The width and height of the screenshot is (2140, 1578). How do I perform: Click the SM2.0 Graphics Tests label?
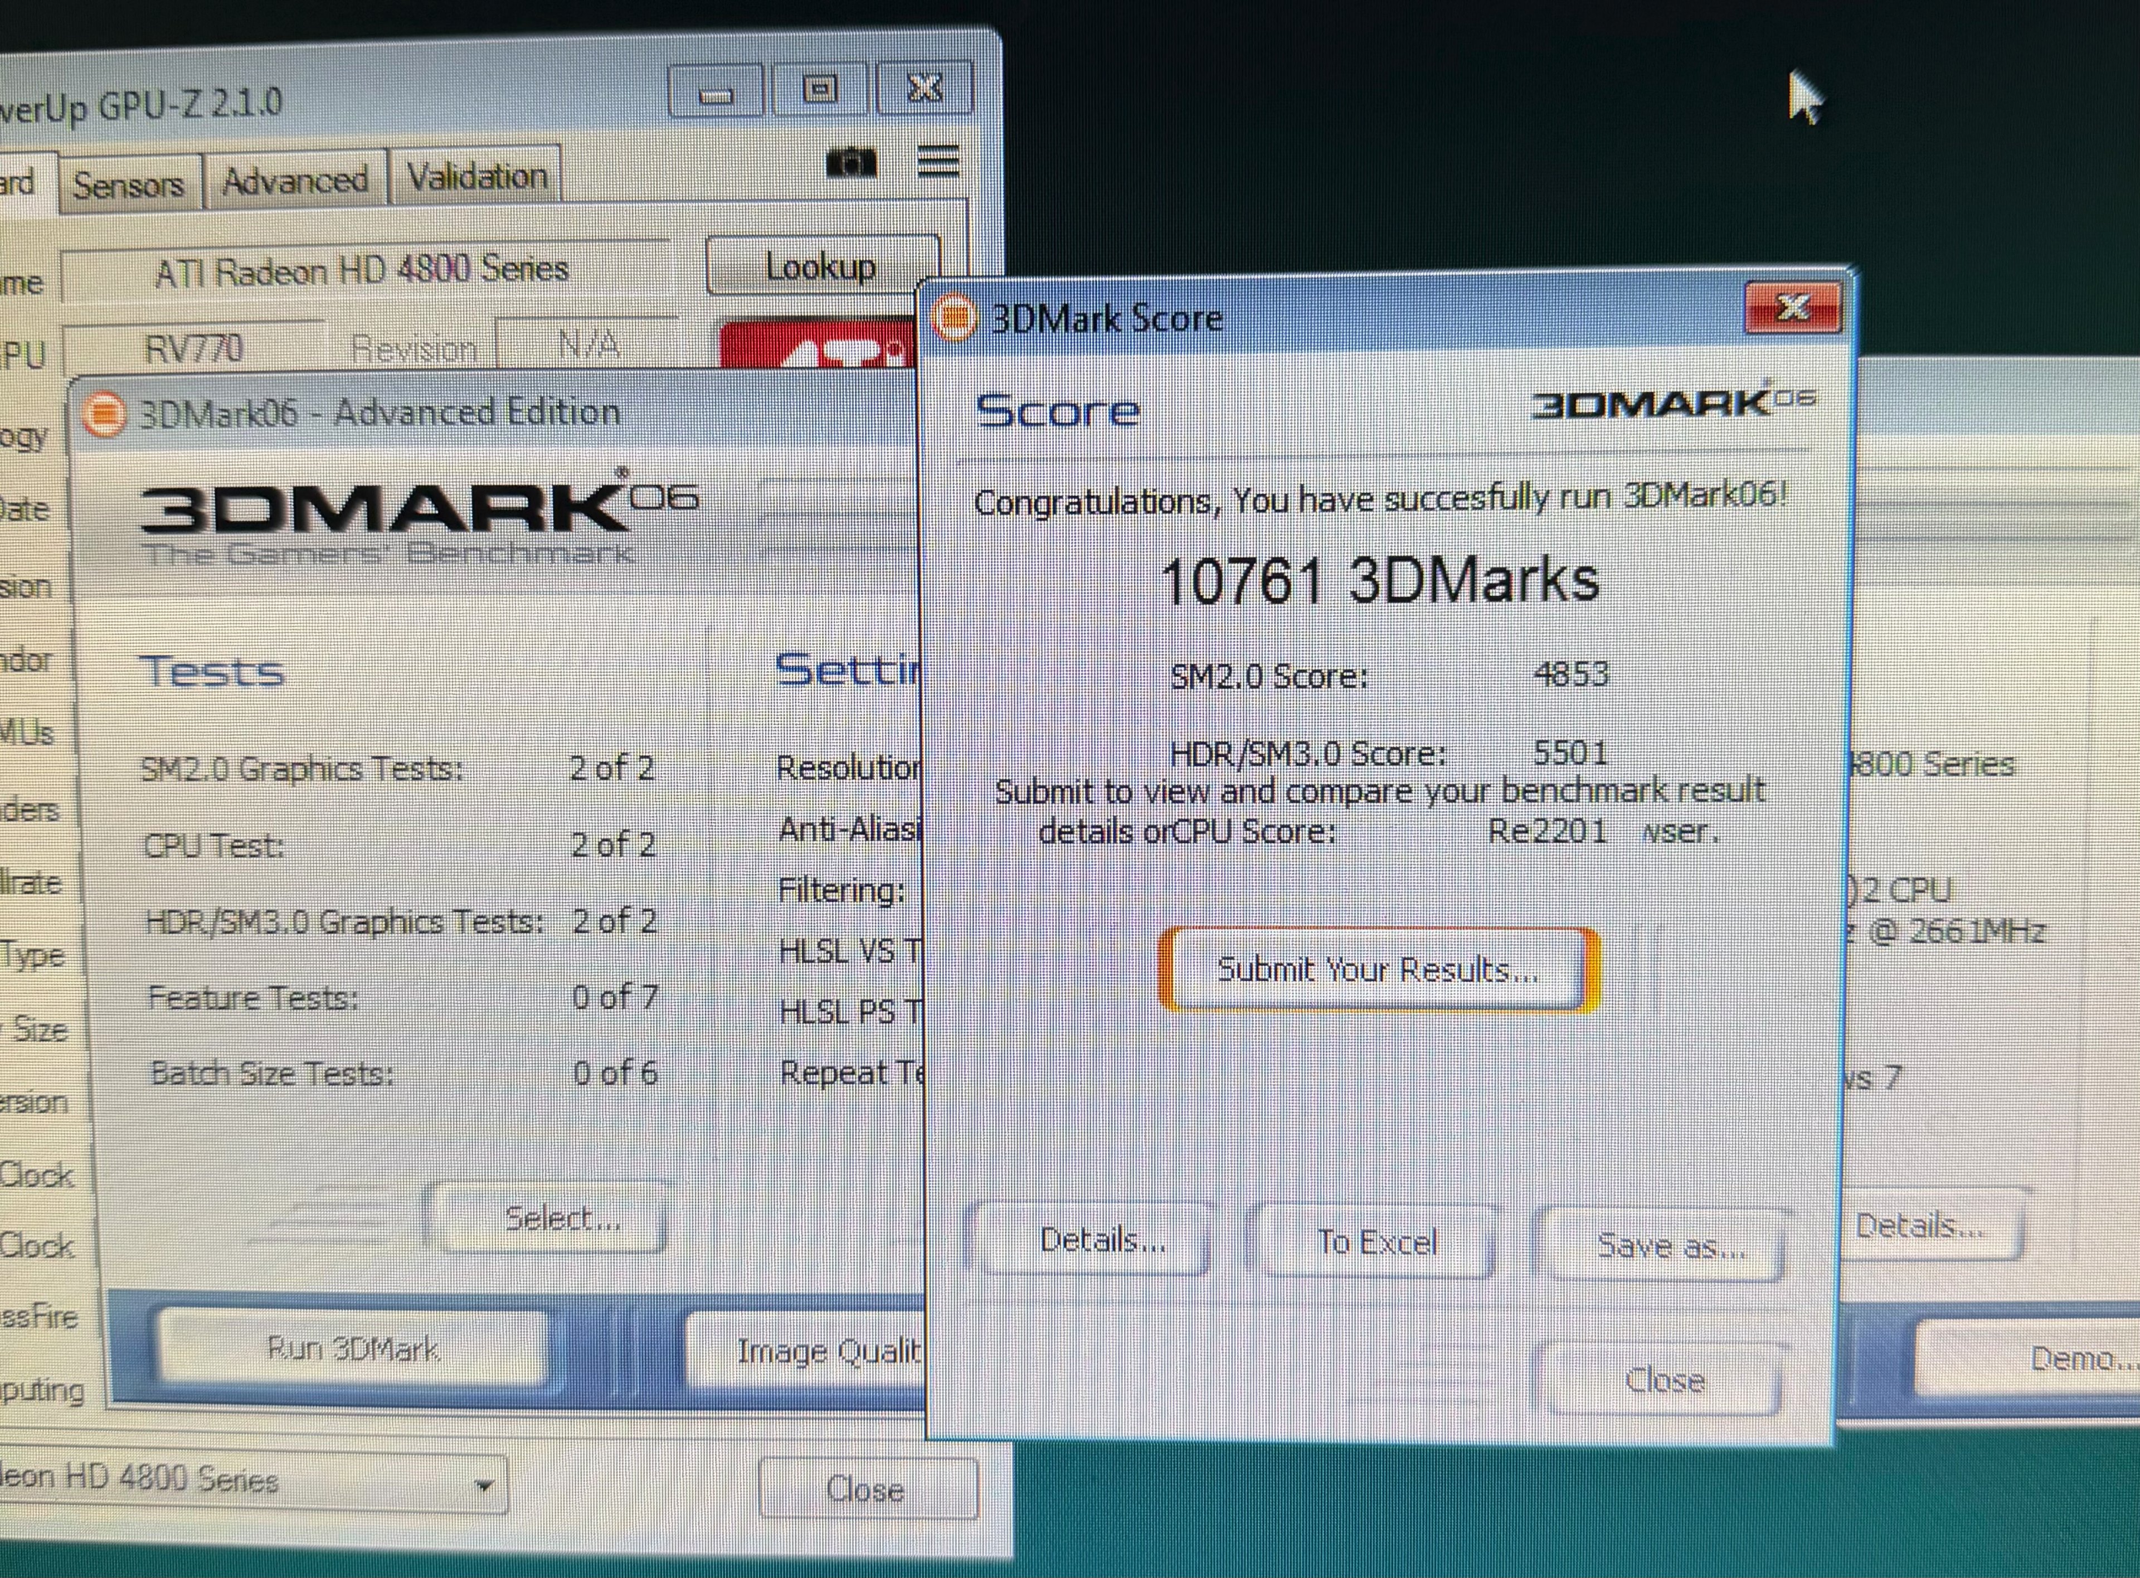301,768
